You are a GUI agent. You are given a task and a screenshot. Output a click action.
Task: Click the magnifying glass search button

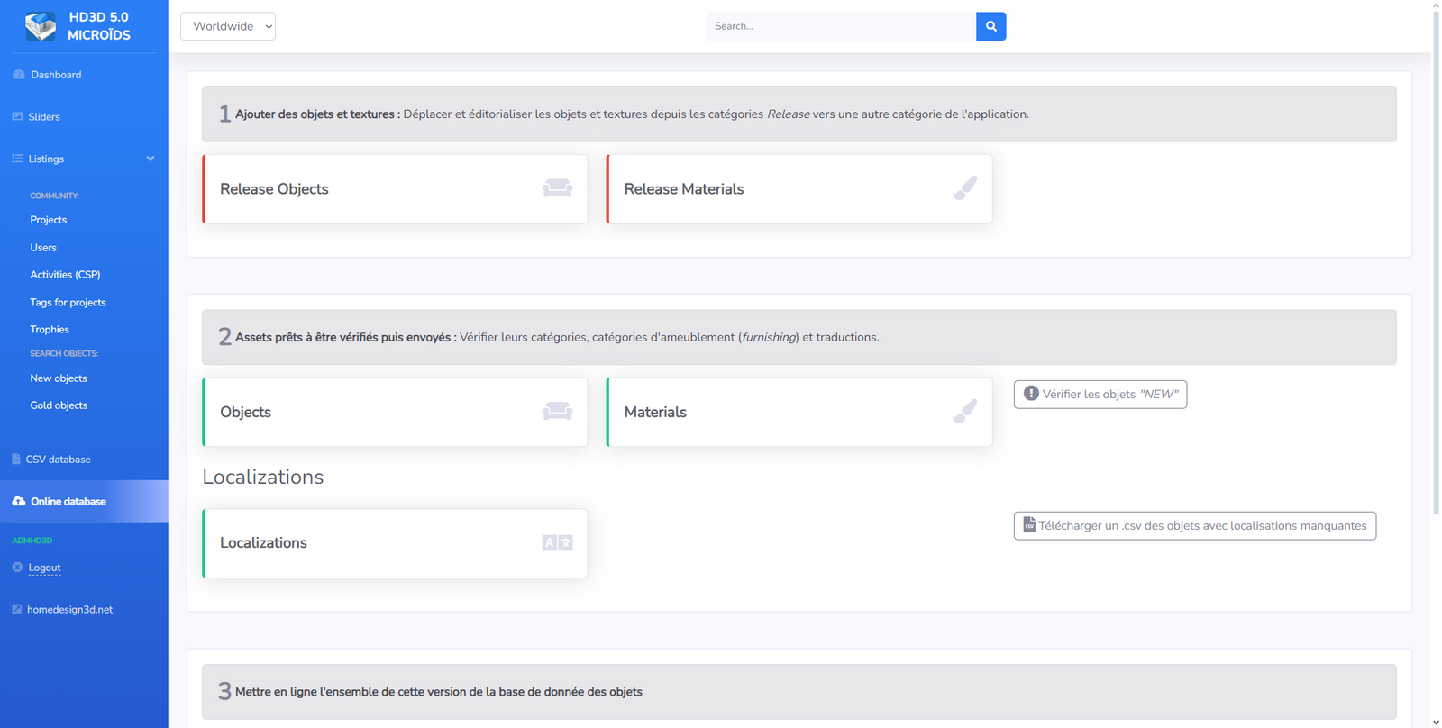click(x=990, y=26)
